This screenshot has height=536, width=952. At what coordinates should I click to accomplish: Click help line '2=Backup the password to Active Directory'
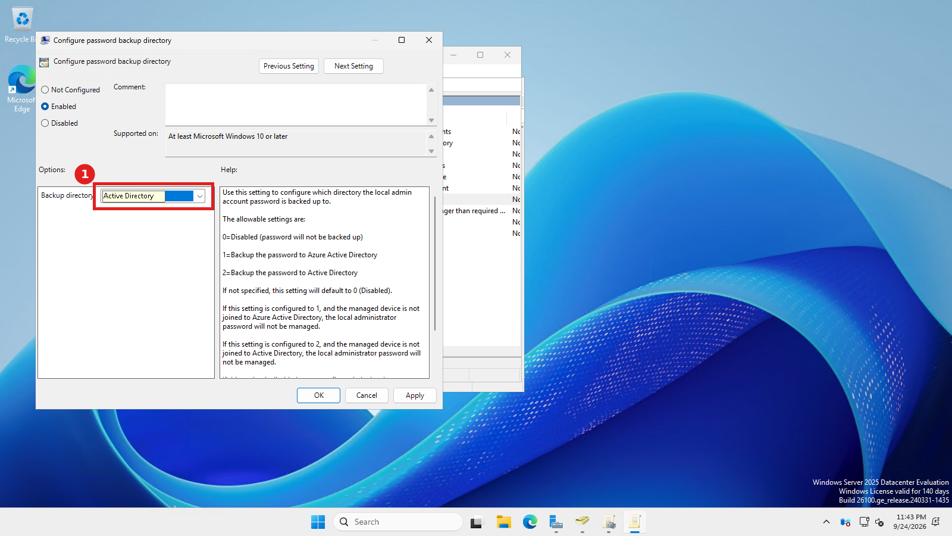click(290, 273)
